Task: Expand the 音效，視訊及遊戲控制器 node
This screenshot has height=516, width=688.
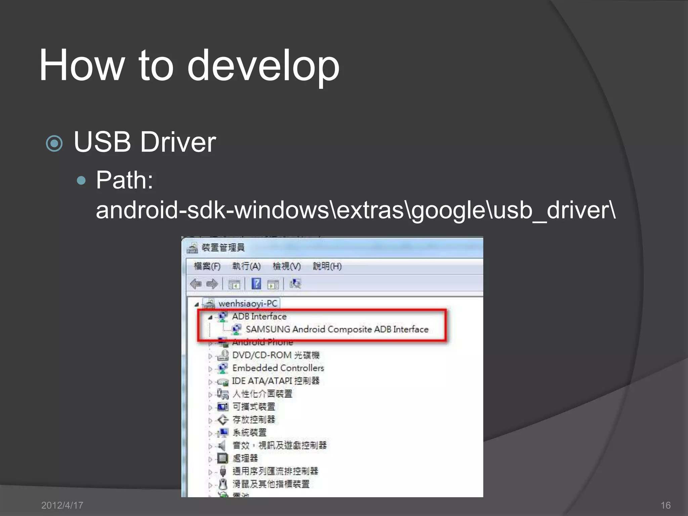Action: coord(210,446)
